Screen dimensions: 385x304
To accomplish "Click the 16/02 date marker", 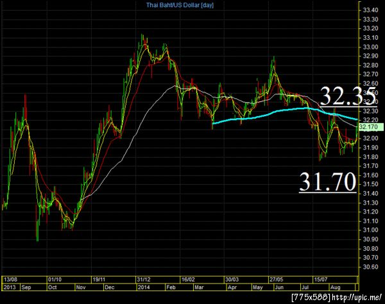I will (188, 280).
